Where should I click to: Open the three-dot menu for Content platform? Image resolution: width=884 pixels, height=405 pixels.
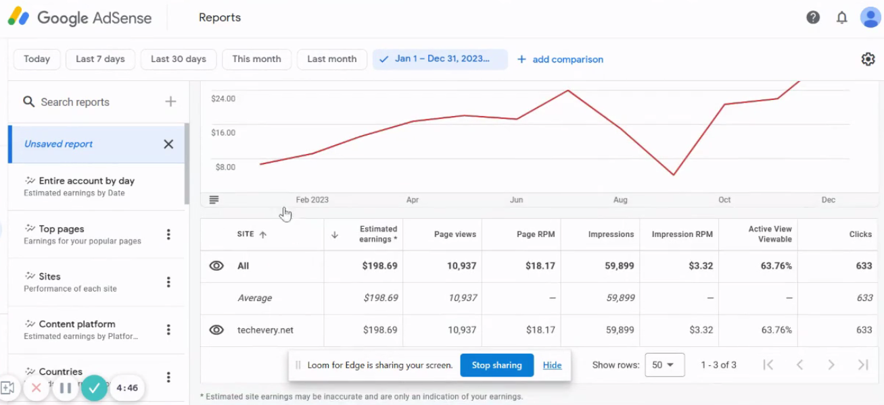(168, 329)
